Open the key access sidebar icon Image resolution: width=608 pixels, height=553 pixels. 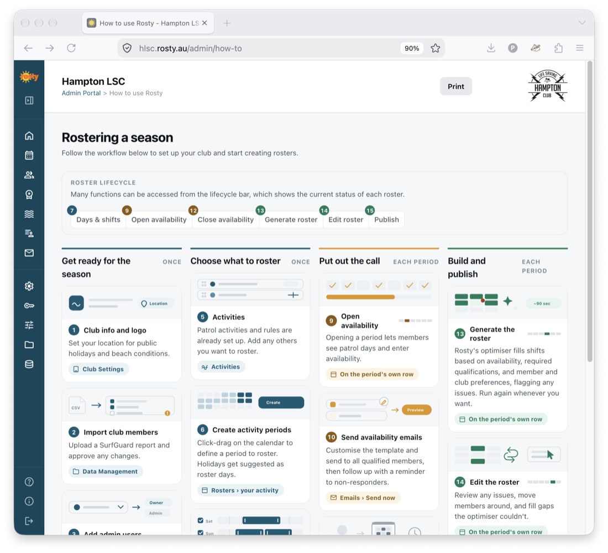point(29,306)
